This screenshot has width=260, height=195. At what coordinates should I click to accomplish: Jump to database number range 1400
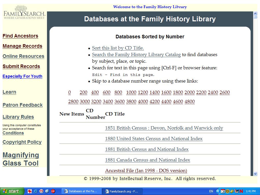(155, 92)
